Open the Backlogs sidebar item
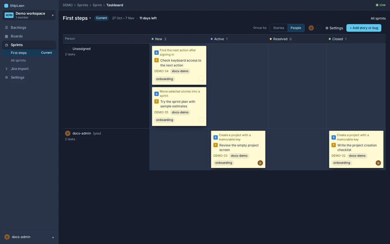Screen dimensions: 390x244 [29, 28]
